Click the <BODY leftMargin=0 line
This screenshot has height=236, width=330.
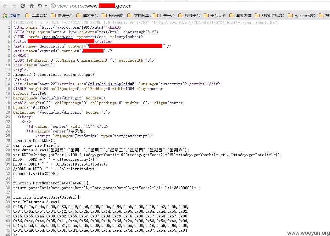(x=84, y=60)
